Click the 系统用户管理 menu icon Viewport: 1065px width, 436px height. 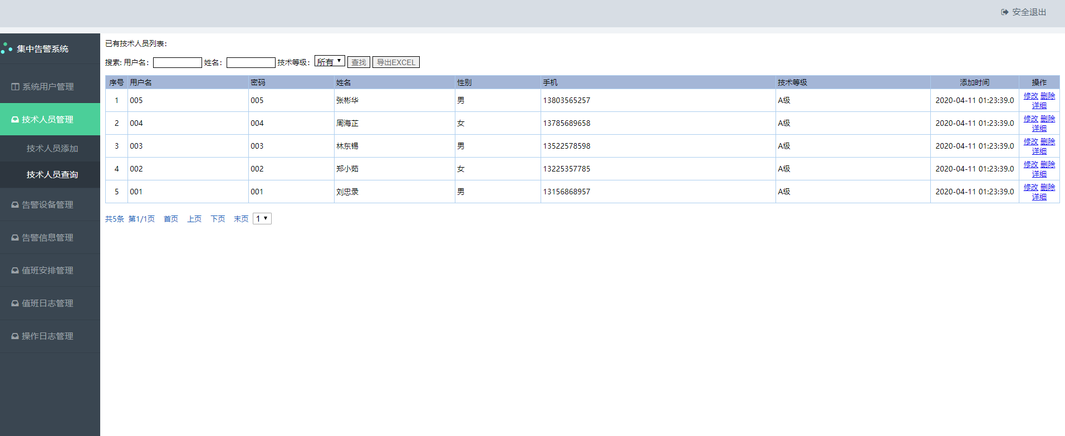(15, 87)
